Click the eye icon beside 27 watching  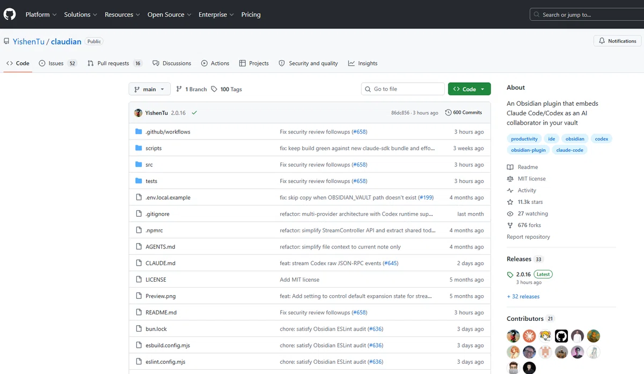click(x=510, y=214)
